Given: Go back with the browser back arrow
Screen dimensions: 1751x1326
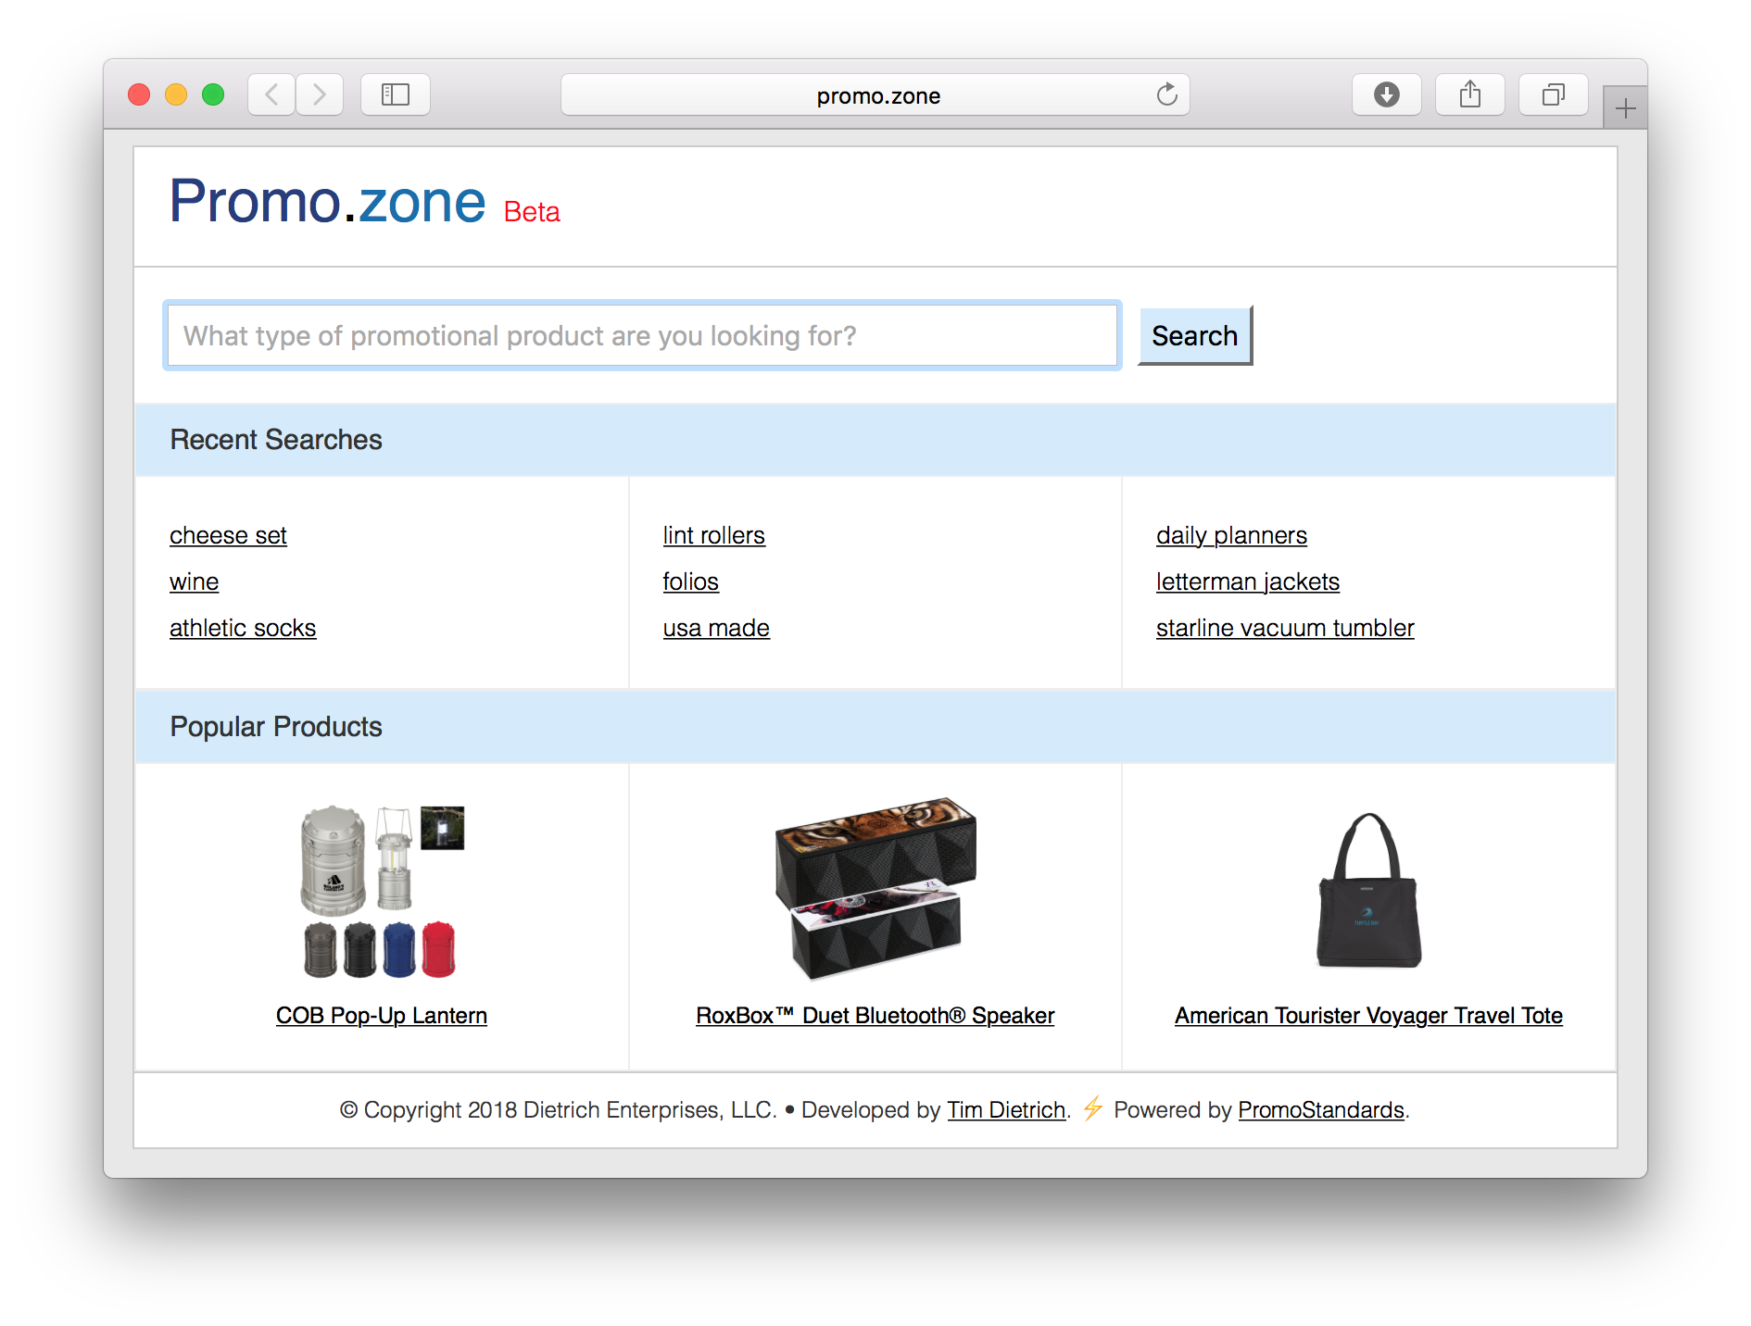Looking at the screenshot, I should 271,94.
